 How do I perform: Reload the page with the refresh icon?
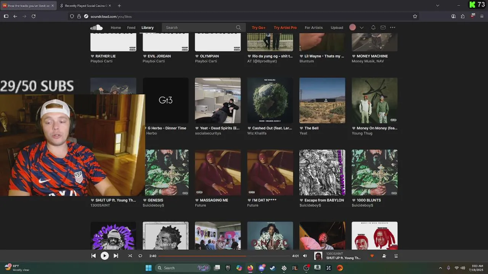click(34, 16)
